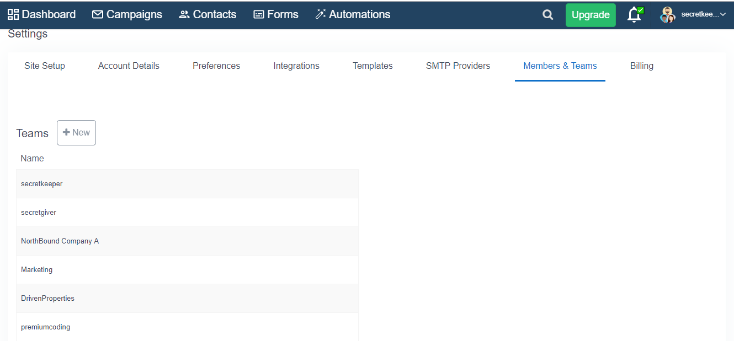Click the Teams section heading
The width and height of the screenshot is (734, 341).
tap(33, 133)
